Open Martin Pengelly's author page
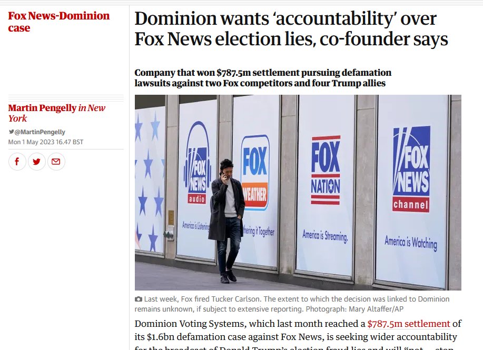Image resolution: width=483 pixels, height=350 pixels. [42, 108]
